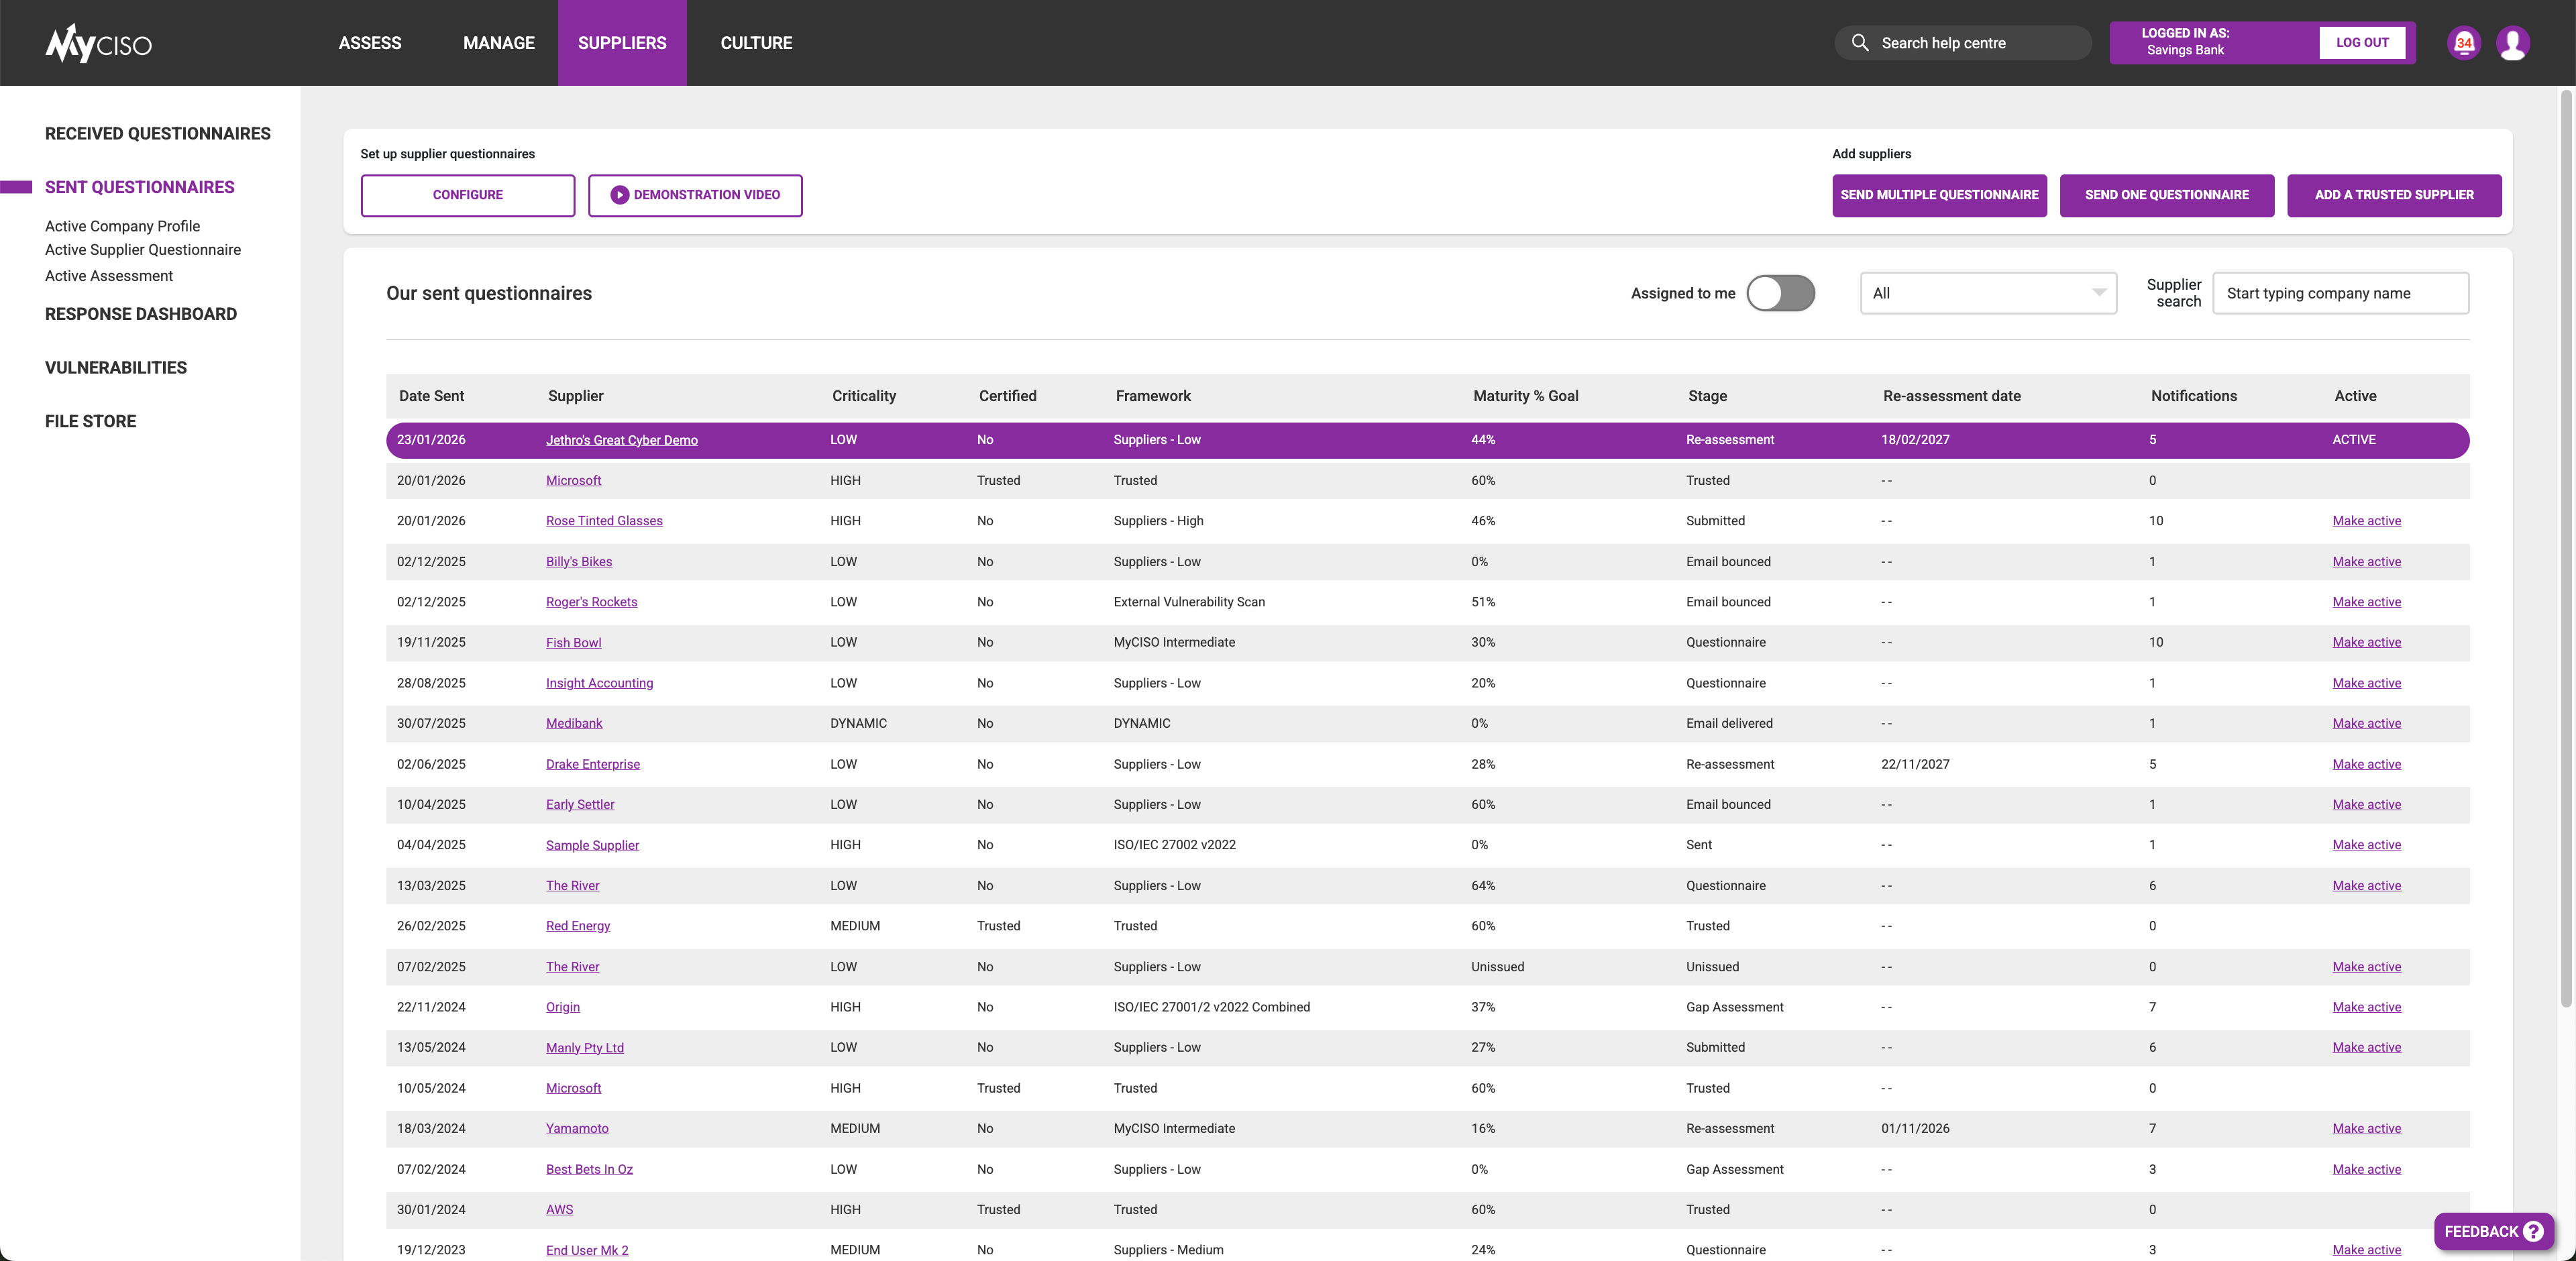Go to the Manage tab
Image resolution: width=2576 pixels, height=1261 pixels.
(499, 43)
